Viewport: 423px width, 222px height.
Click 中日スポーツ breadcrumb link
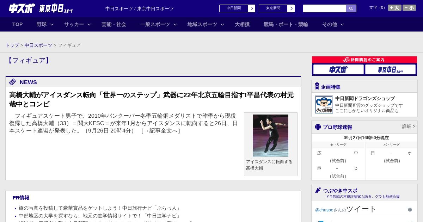pos(38,45)
